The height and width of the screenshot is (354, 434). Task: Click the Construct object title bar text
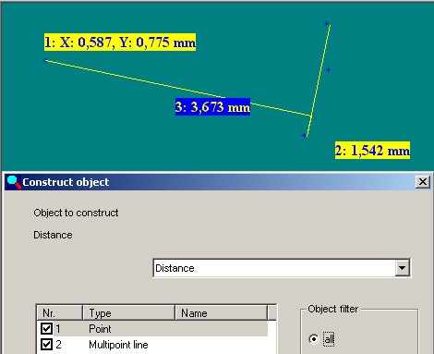[66, 182]
